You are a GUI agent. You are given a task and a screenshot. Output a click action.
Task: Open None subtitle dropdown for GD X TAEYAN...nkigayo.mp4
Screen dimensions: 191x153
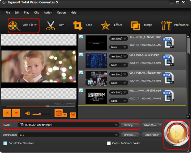point(118,83)
